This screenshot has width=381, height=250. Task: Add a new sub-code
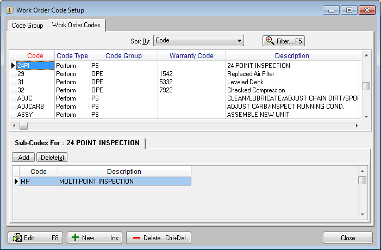23,158
